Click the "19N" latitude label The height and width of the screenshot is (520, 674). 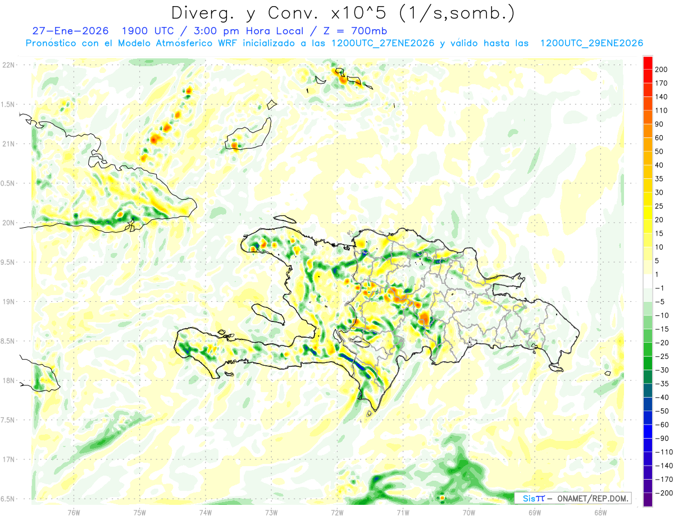tap(10, 302)
